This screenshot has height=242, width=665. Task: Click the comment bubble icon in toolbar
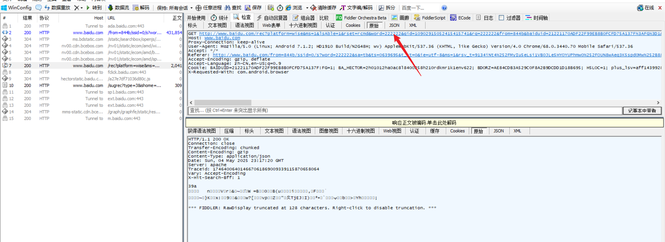38,8
